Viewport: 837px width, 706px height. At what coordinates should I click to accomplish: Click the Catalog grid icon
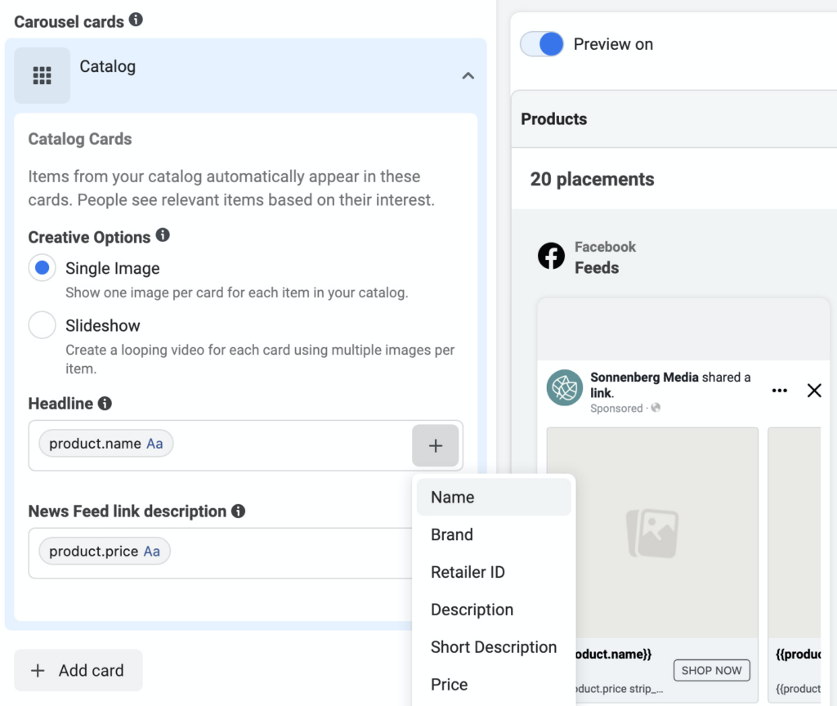(x=42, y=75)
